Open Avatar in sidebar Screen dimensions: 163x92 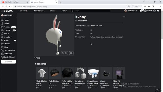tap(6, 33)
